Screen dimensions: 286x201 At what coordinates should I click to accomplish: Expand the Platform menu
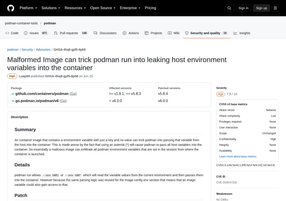(28, 8)
